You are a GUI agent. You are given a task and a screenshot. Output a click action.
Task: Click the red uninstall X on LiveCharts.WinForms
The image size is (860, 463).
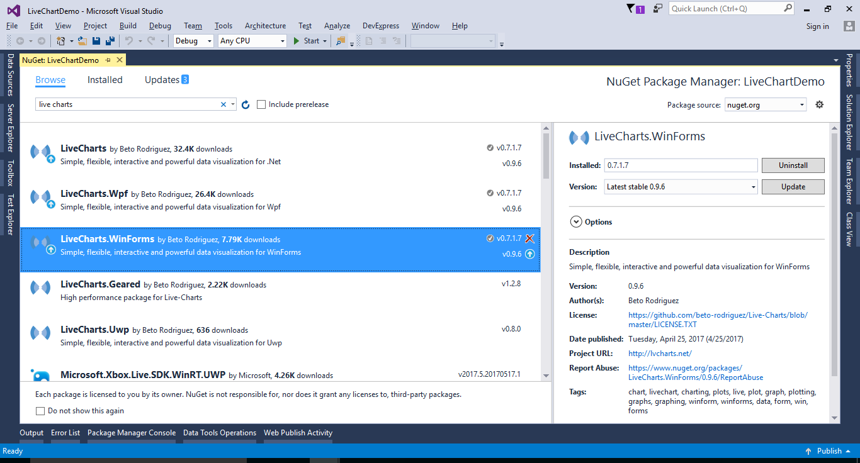click(529, 238)
